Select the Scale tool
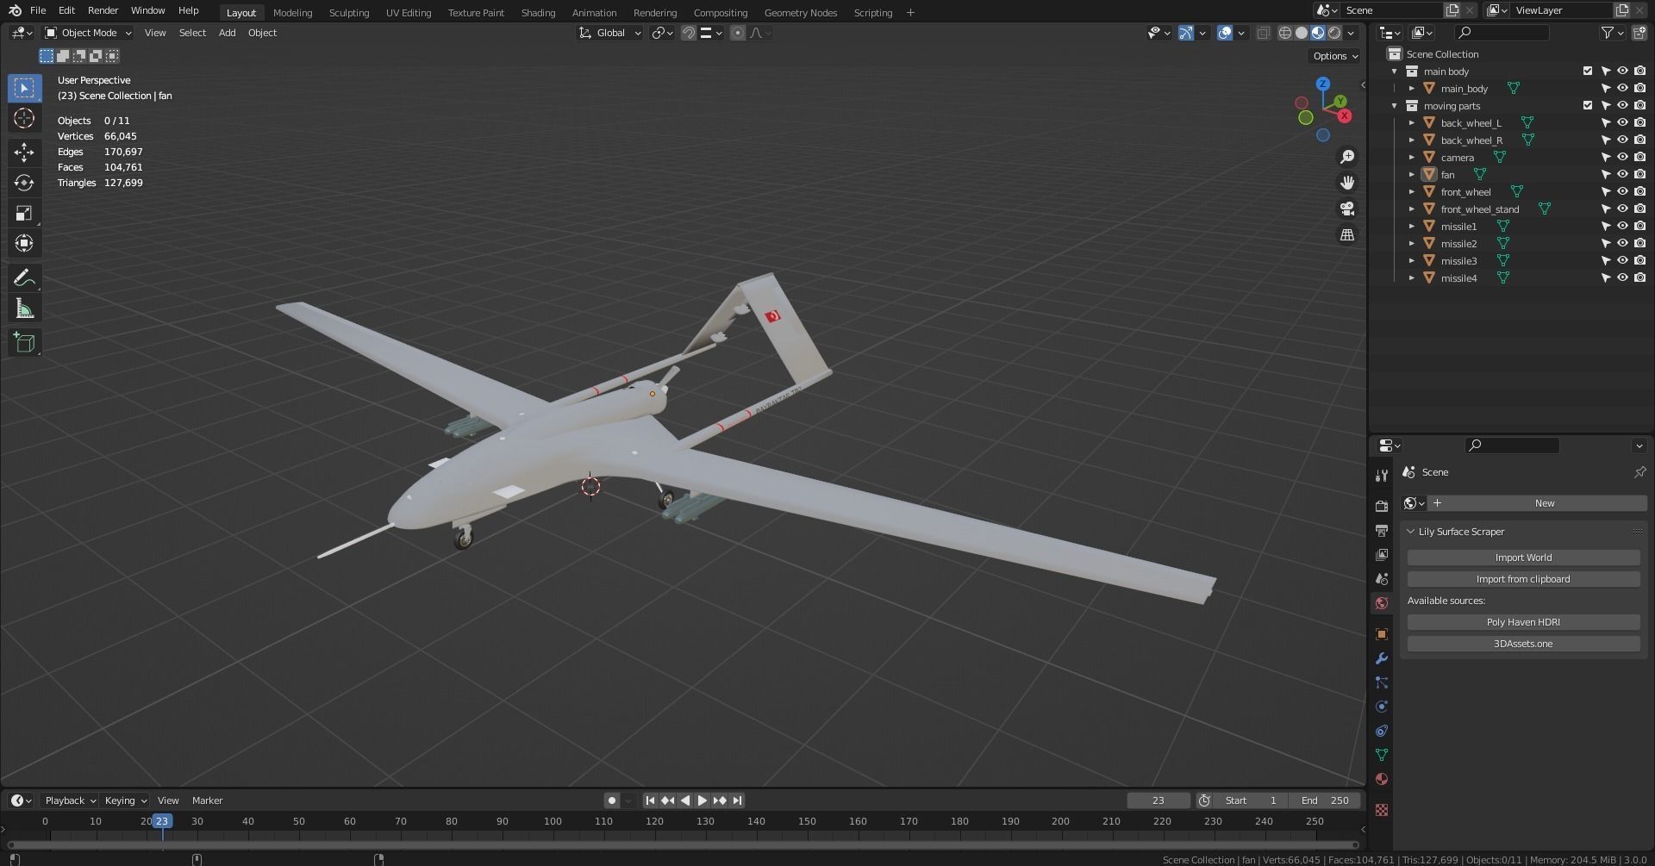This screenshot has height=866, width=1655. pyautogui.click(x=24, y=213)
